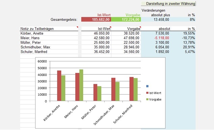Image resolution: width=214 pixels, height=130 pixels.
Task: Select the Gesamtergebnis label cell
Action: click(x=64, y=20)
